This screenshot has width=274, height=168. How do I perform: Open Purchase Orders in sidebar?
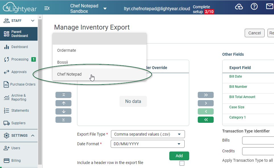(19, 84)
